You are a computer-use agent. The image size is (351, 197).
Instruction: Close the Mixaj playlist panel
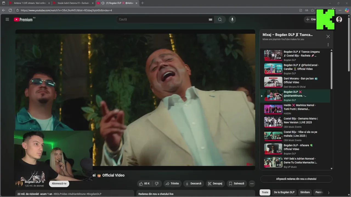tap(328, 36)
